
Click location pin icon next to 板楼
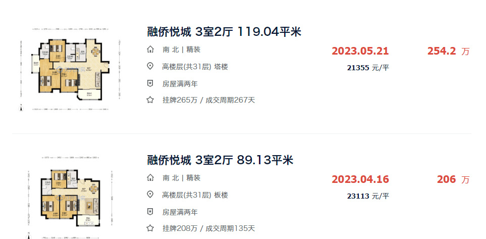[150, 195]
